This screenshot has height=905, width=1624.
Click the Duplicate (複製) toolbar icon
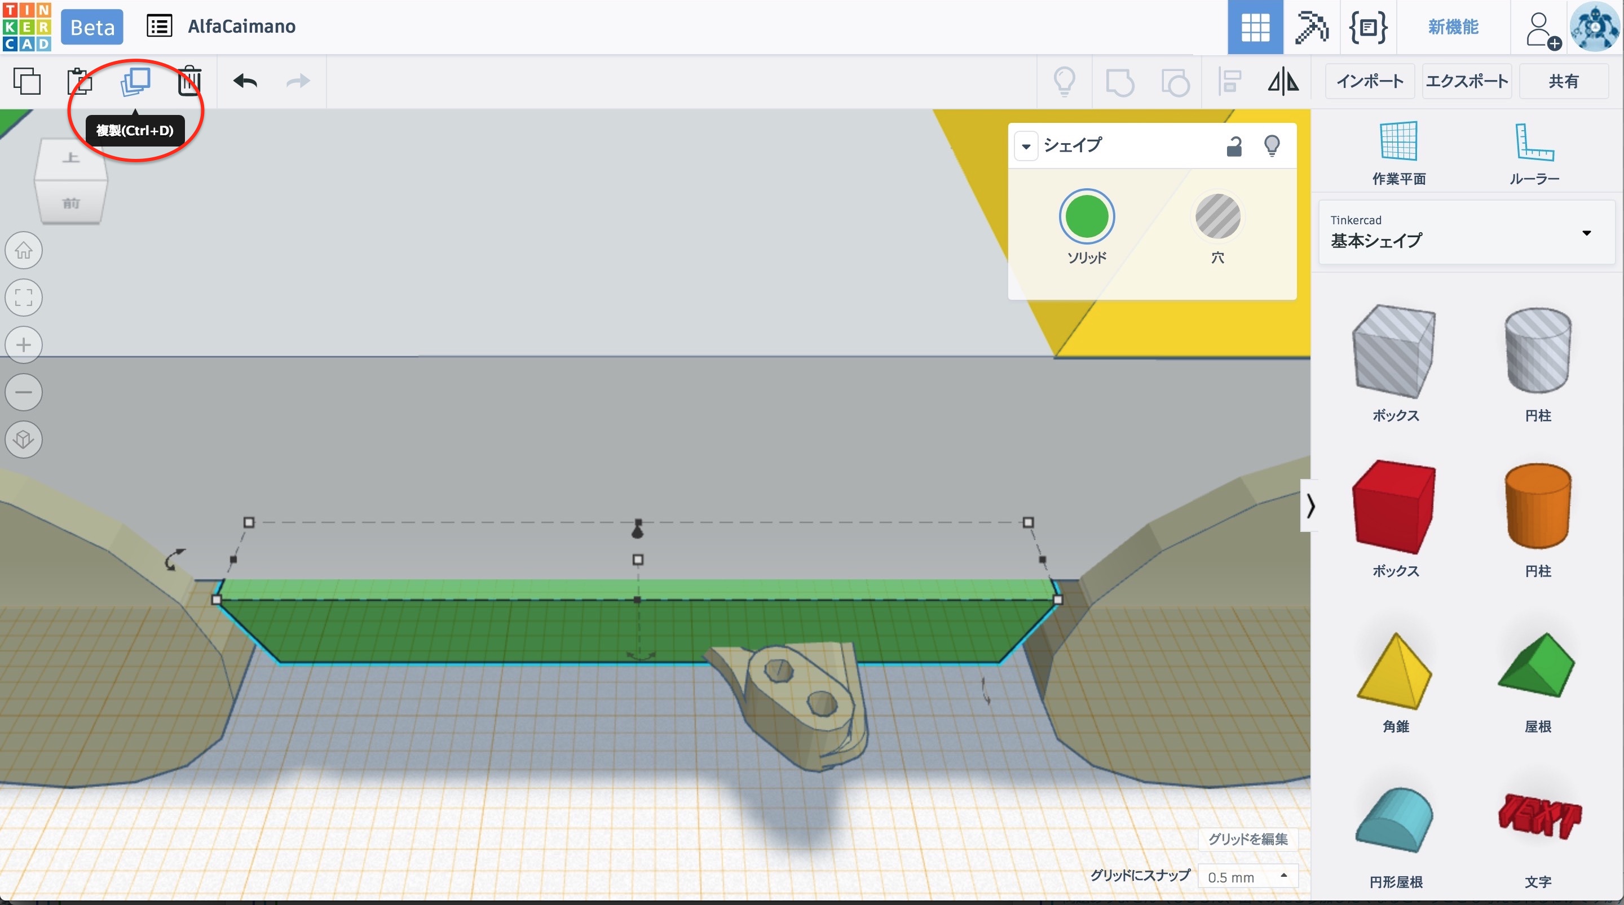(135, 81)
